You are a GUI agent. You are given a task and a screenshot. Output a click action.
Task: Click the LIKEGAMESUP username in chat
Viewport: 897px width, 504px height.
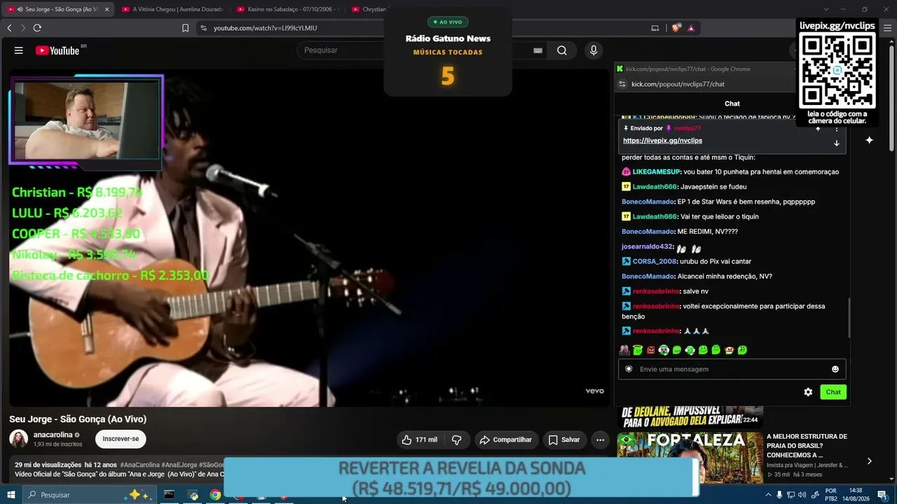pos(657,172)
